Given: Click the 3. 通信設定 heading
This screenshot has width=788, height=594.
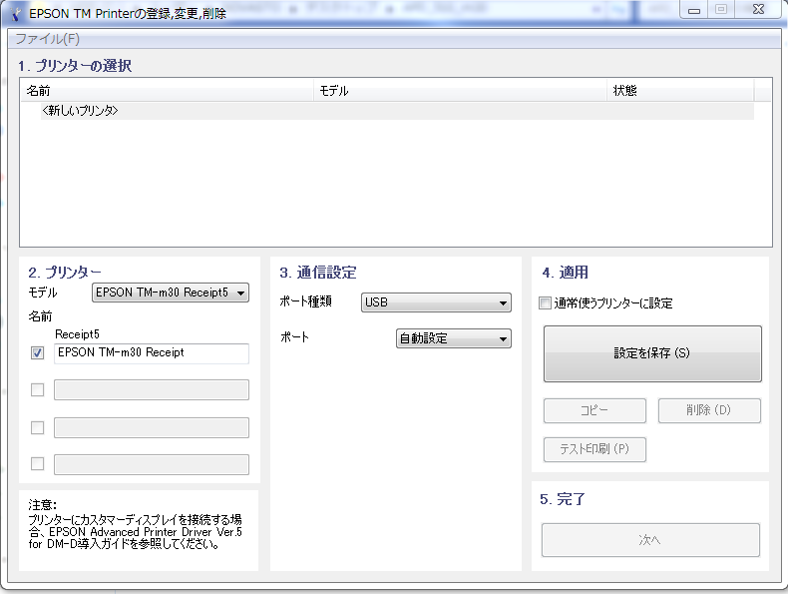Looking at the screenshot, I should pyautogui.click(x=318, y=273).
